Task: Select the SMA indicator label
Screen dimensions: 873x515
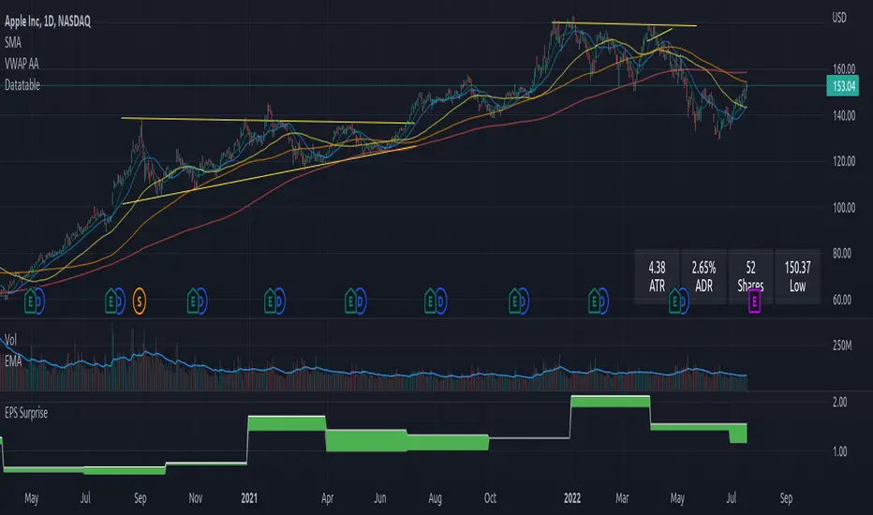Action: click(x=15, y=43)
